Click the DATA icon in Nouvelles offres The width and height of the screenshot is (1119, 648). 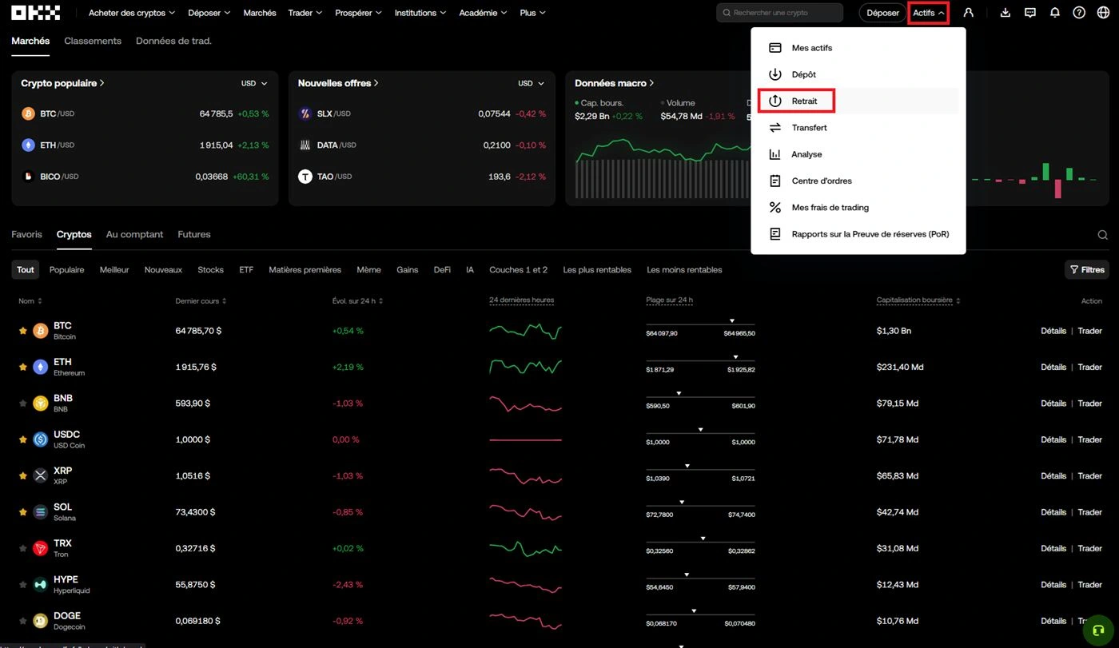pyautogui.click(x=305, y=145)
